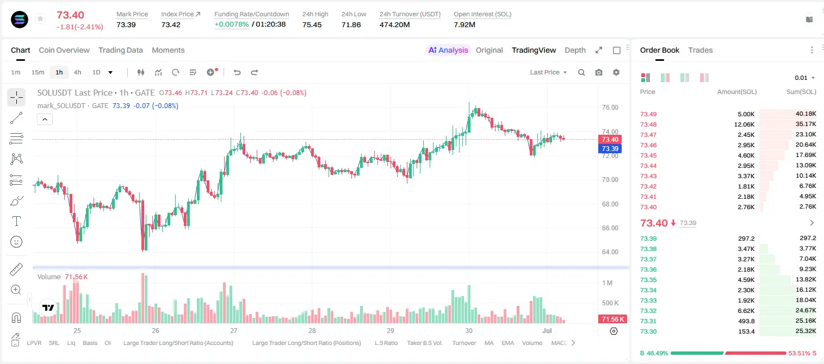This screenshot has width=824, height=364.
Task: Click the buy/sell ratio bar
Action: click(x=728, y=353)
